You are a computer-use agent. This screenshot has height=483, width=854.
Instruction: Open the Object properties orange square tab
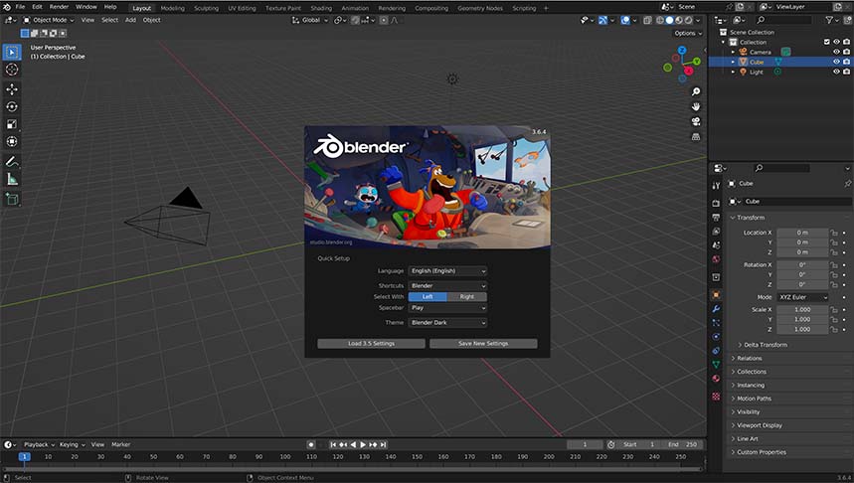pos(716,294)
